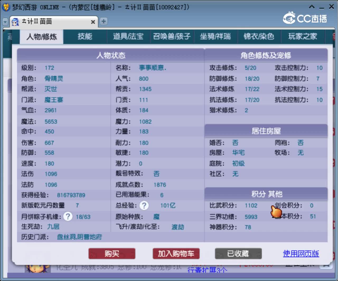The height and width of the screenshot is (281, 338).
Task: Open the tab list dropdown arrow
Action: click(5, 22)
